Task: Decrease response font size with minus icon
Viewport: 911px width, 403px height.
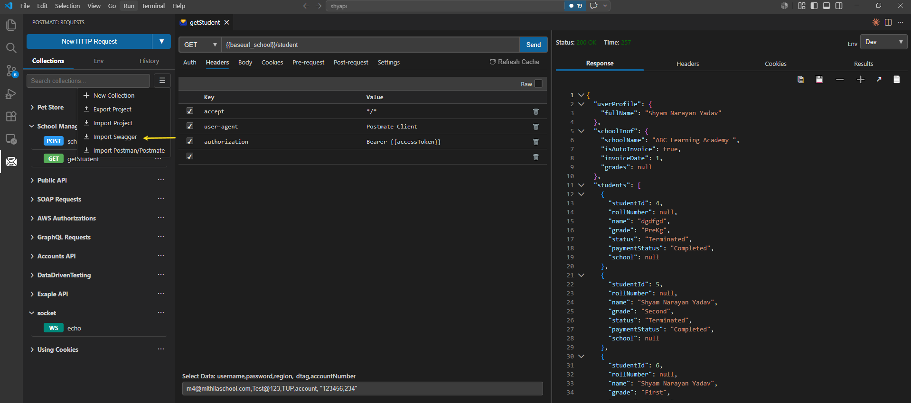Action: pos(840,80)
